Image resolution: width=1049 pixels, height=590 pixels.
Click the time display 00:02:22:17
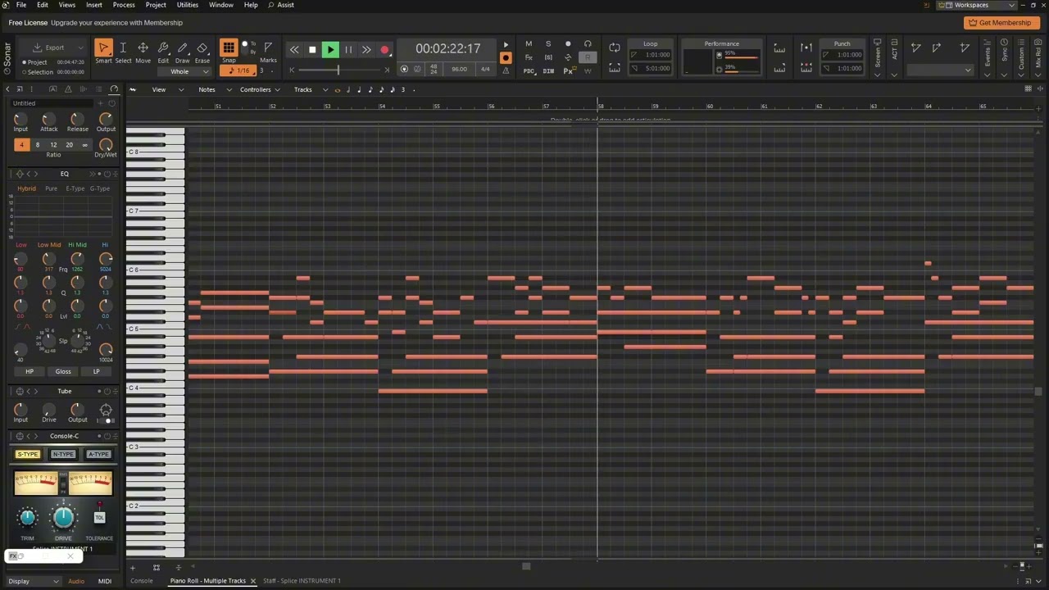(x=447, y=48)
